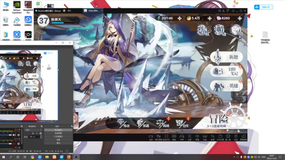Click the OBS 退出 exit button

58,143
